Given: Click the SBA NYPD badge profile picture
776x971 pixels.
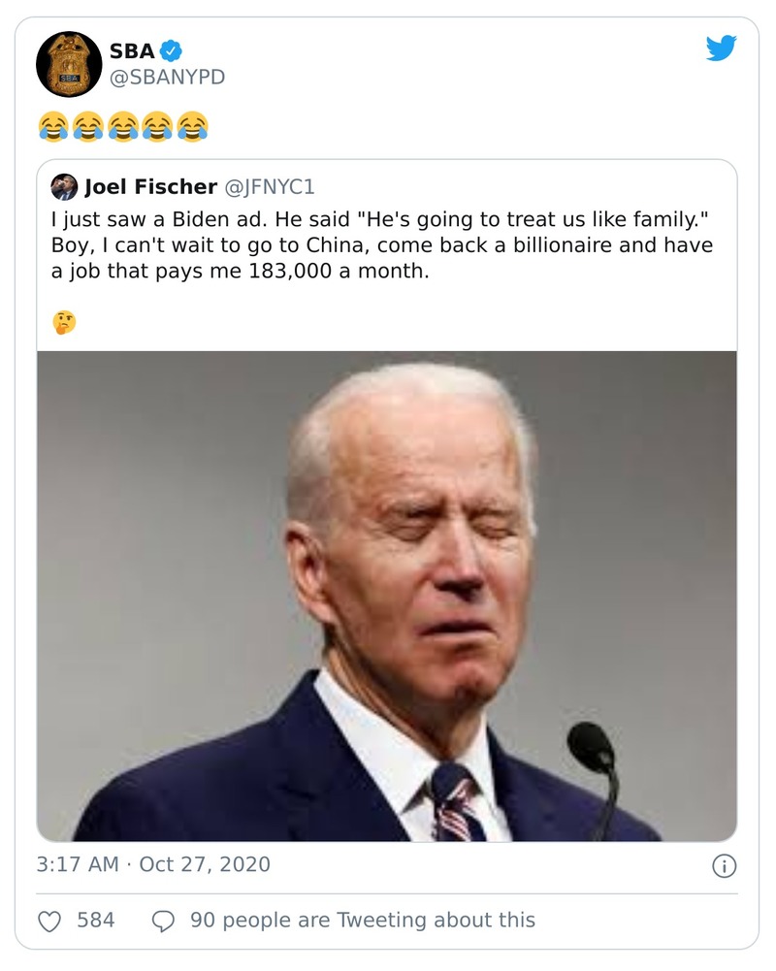Looking at the screenshot, I should (x=68, y=66).
